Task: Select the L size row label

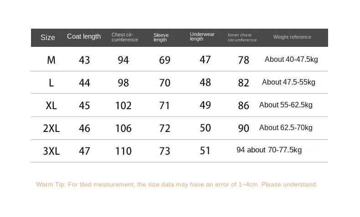Action: (51, 83)
